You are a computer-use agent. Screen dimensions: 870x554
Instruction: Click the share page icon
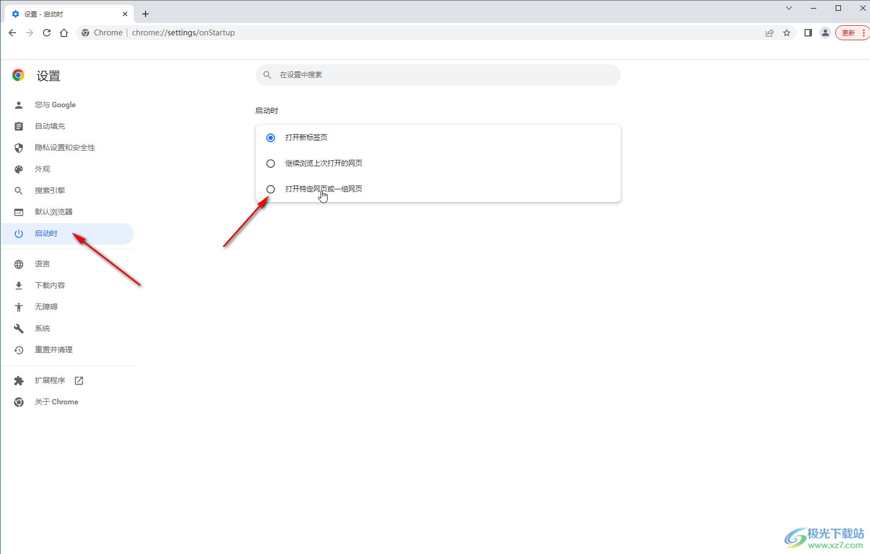[770, 33]
